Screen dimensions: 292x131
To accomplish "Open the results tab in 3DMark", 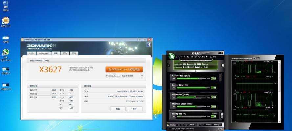I will click(56, 53).
